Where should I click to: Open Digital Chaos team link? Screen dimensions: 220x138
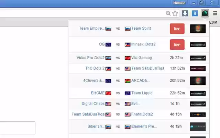pos(93,103)
